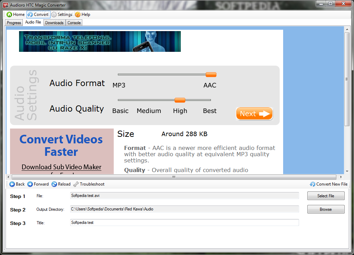Image resolution: width=354 pixels, height=255 pixels.
Task: Click the vertical scrollbar up arrow
Action: [x=347, y=29]
